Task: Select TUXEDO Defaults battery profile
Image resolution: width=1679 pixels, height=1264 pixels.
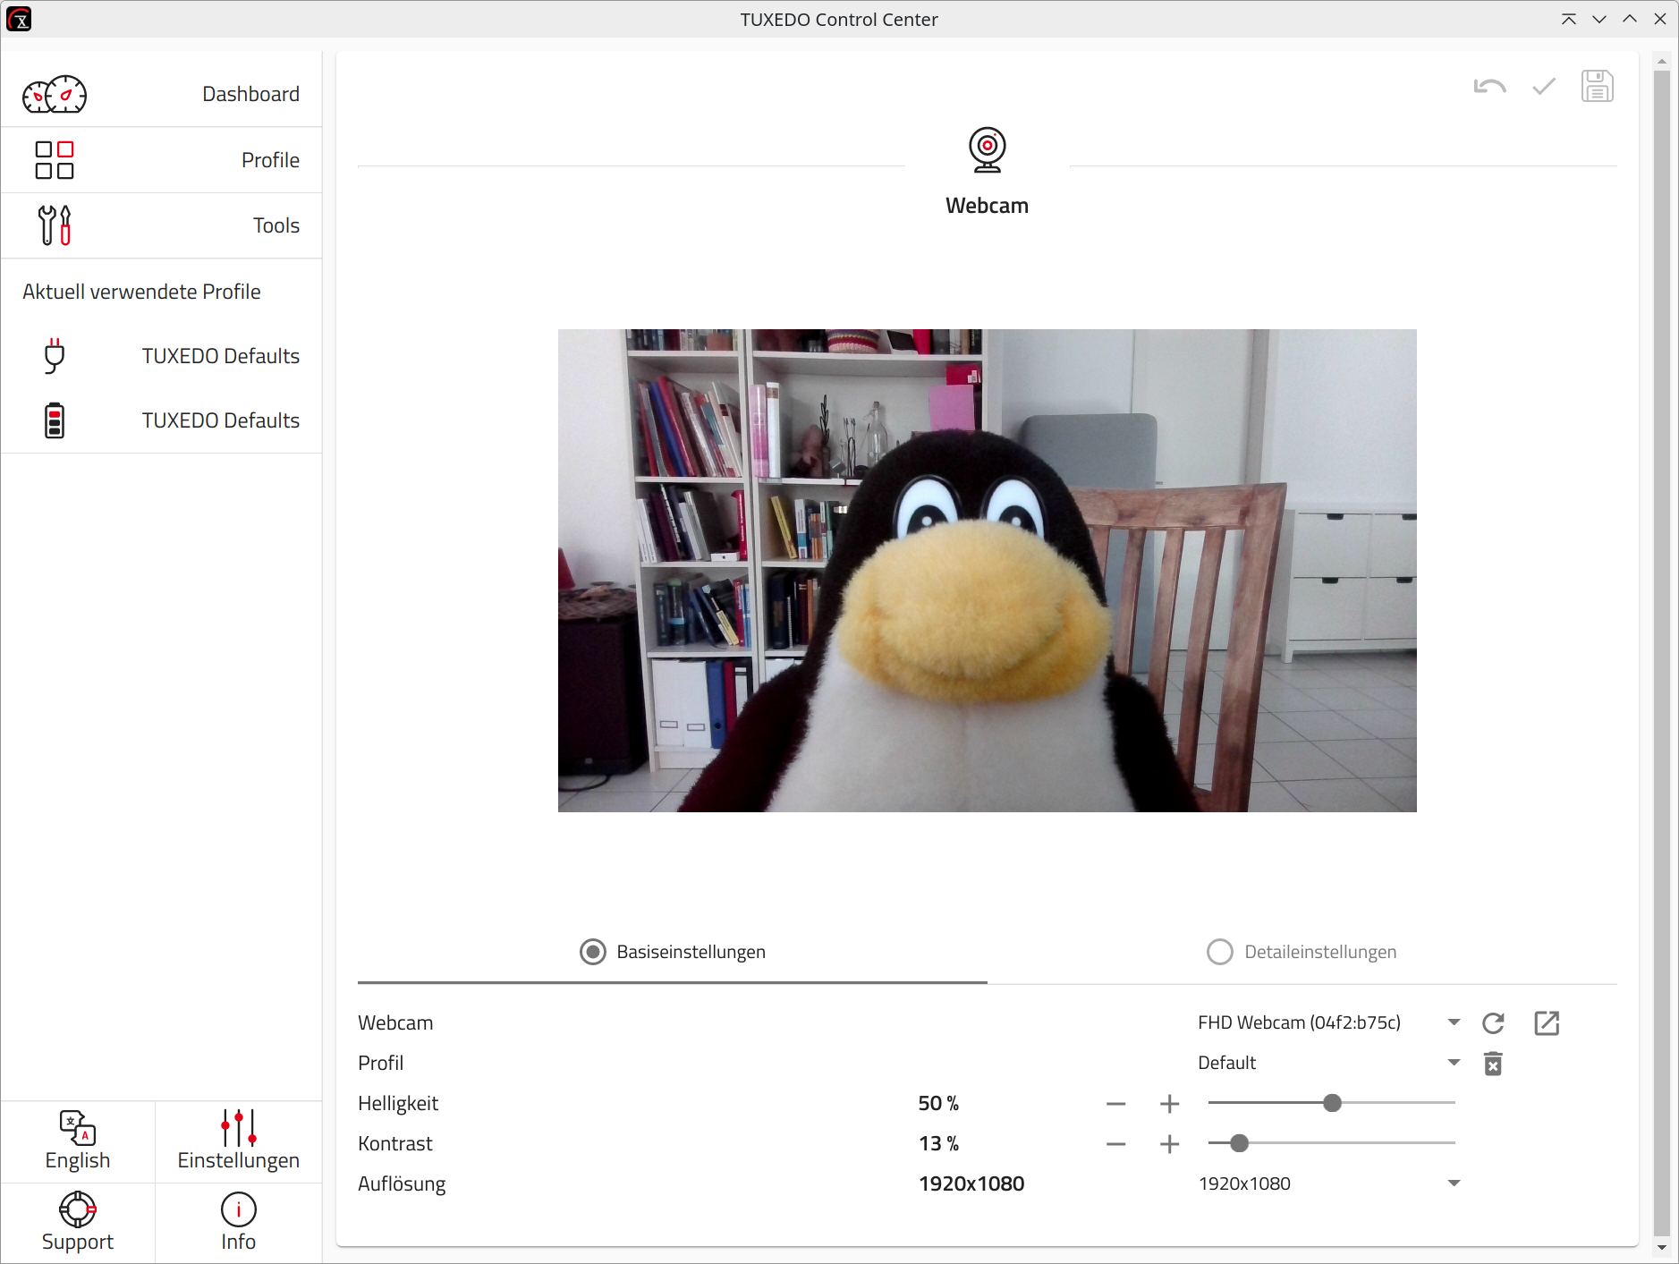Action: tap(162, 420)
